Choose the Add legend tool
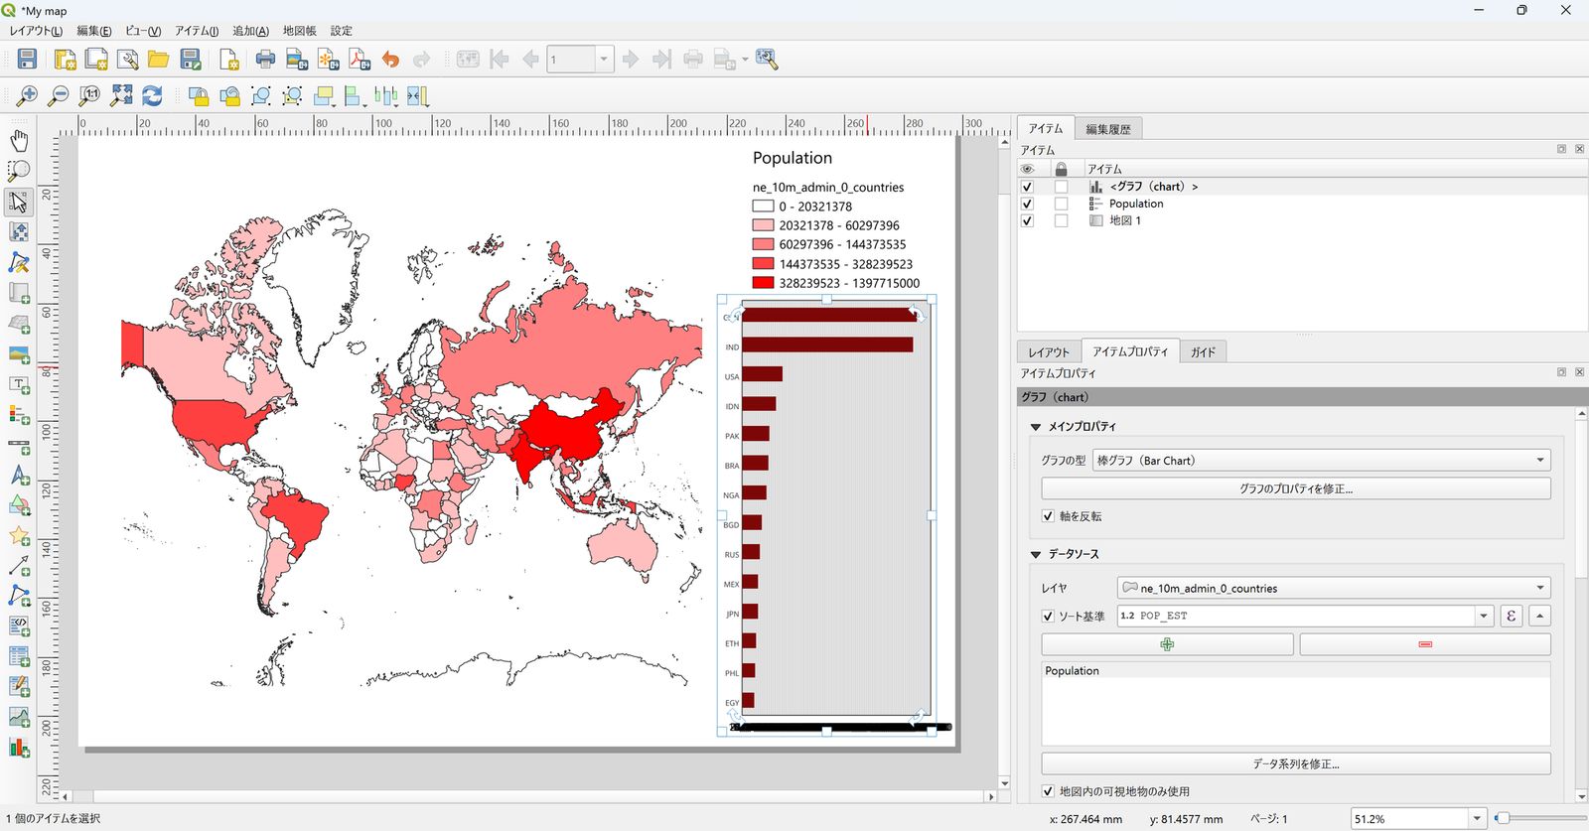Image resolution: width=1589 pixels, height=831 pixels. click(19, 415)
